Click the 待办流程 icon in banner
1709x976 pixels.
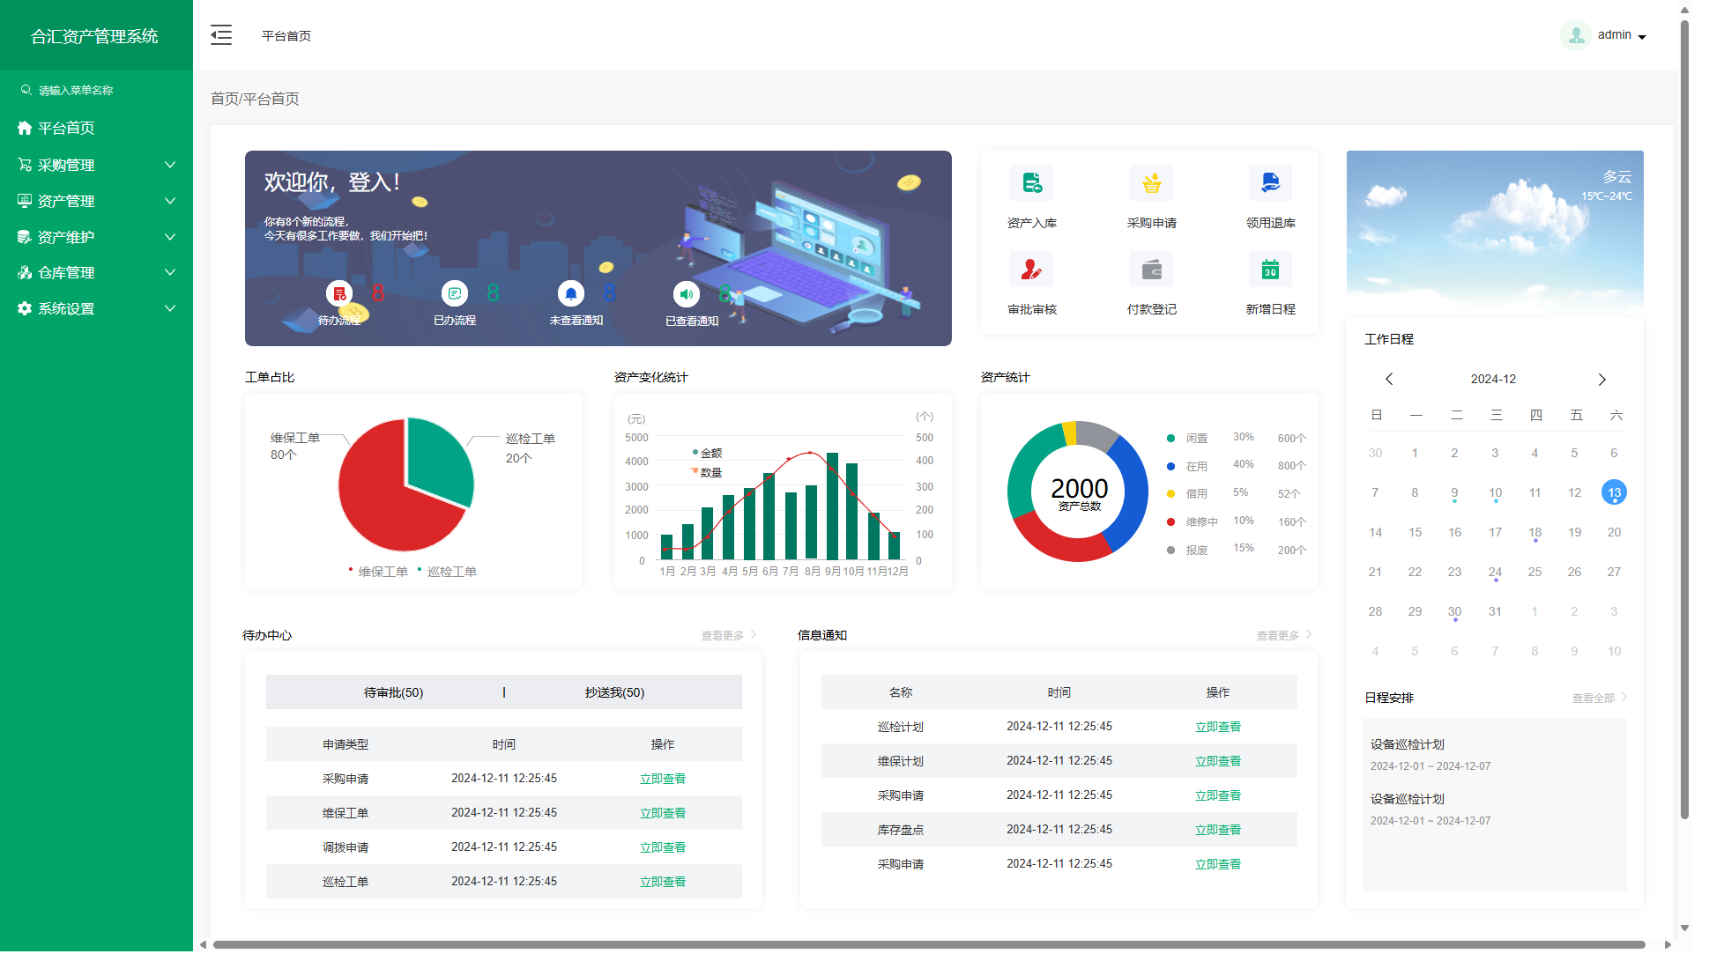coord(339,293)
